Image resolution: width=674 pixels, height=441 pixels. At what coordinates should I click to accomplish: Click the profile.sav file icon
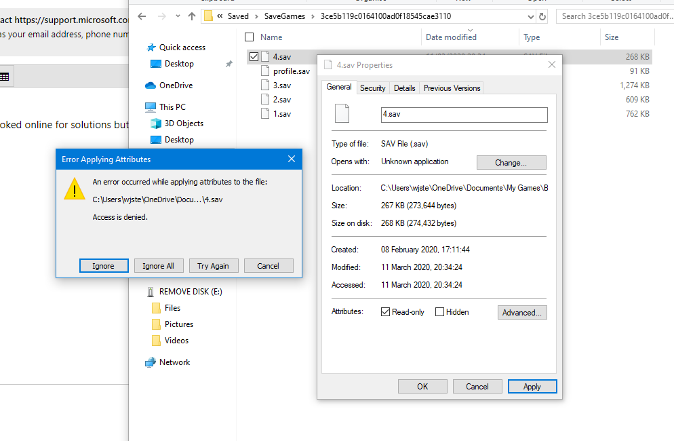pos(266,71)
